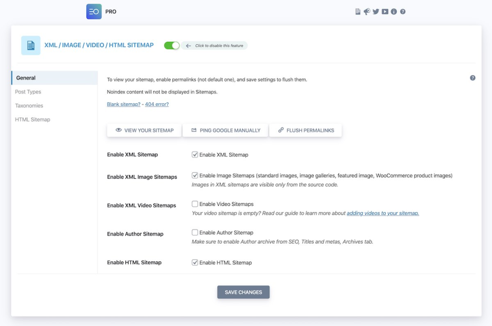Click the Twitter bird icon
Viewport: 492px width, 326px height.
(x=376, y=12)
